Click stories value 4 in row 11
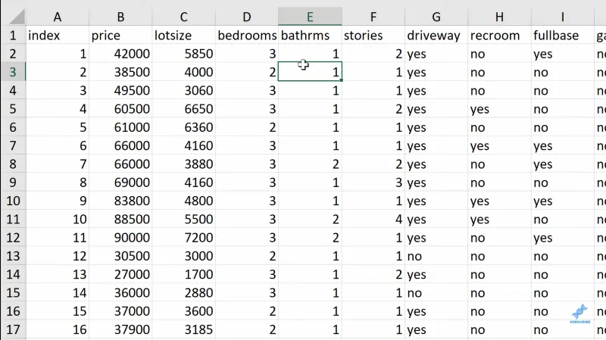The height and width of the screenshot is (340, 606). click(373, 219)
